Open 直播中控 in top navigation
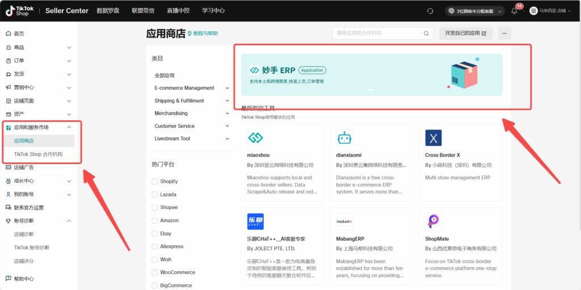The width and height of the screenshot is (581, 290). point(178,11)
